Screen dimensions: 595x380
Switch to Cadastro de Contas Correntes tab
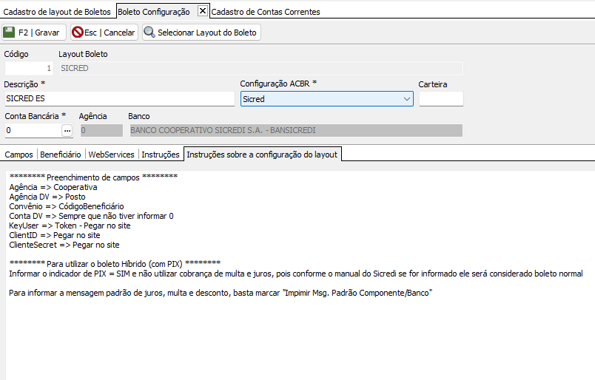(x=266, y=12)
